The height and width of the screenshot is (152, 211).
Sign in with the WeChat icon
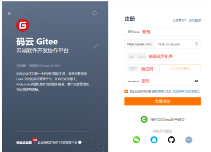136,140
